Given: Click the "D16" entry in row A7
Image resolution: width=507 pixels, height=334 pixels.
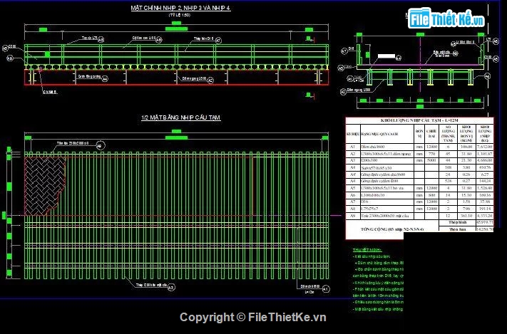Looking at the screenshot, I should 366,201.
